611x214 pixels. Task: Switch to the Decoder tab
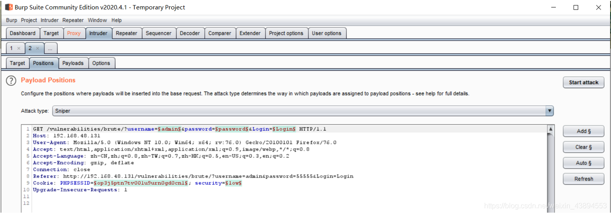point(190,33)
